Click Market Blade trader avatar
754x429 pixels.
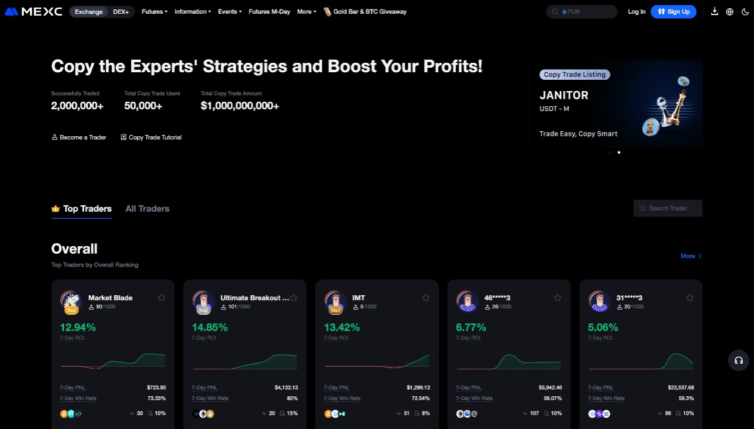click(71, 301)
